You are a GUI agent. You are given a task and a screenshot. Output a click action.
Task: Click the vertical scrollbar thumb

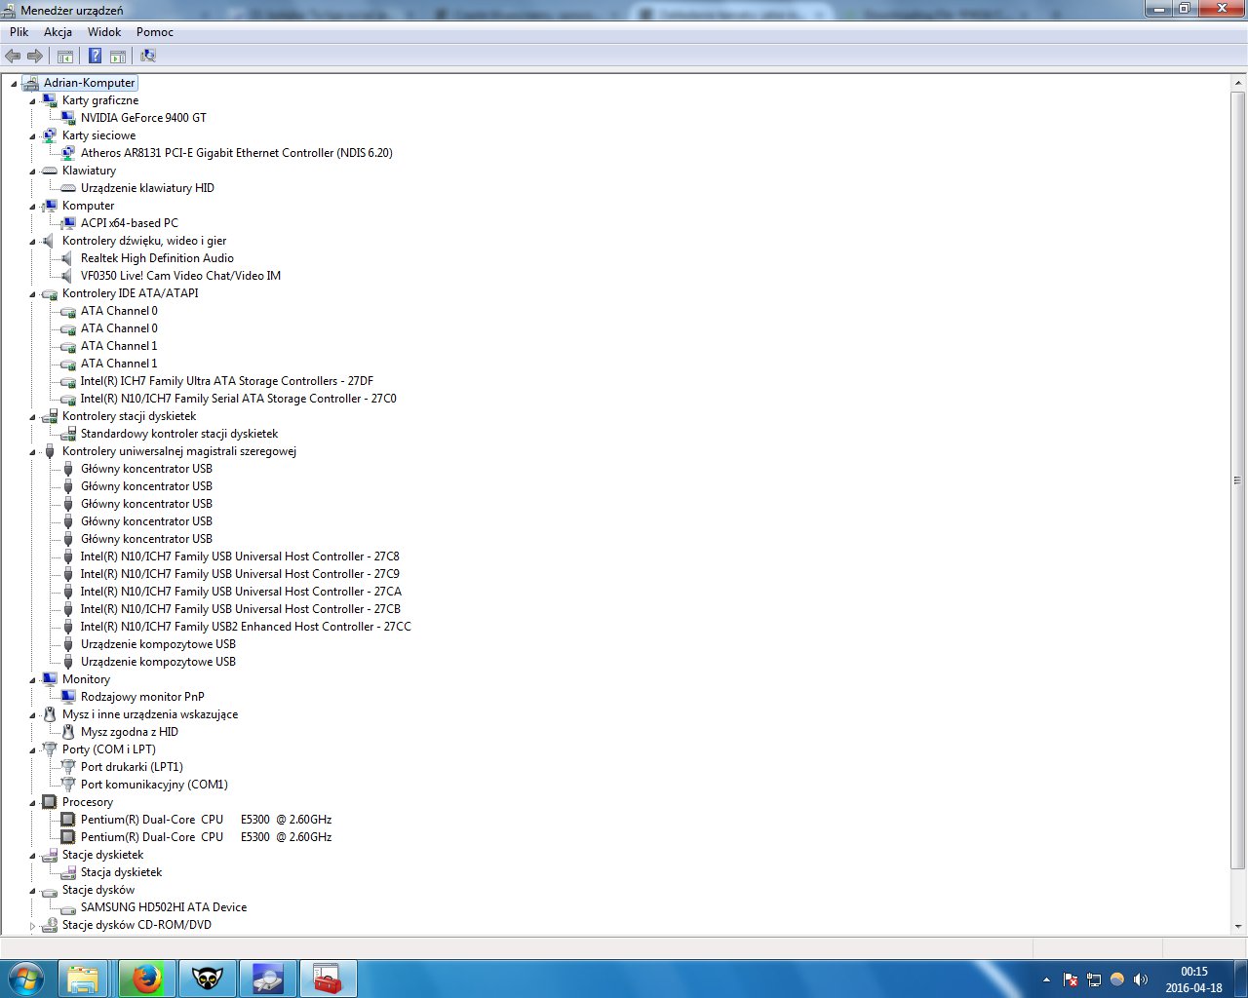pyautogui.click(x=1238, y=480)
